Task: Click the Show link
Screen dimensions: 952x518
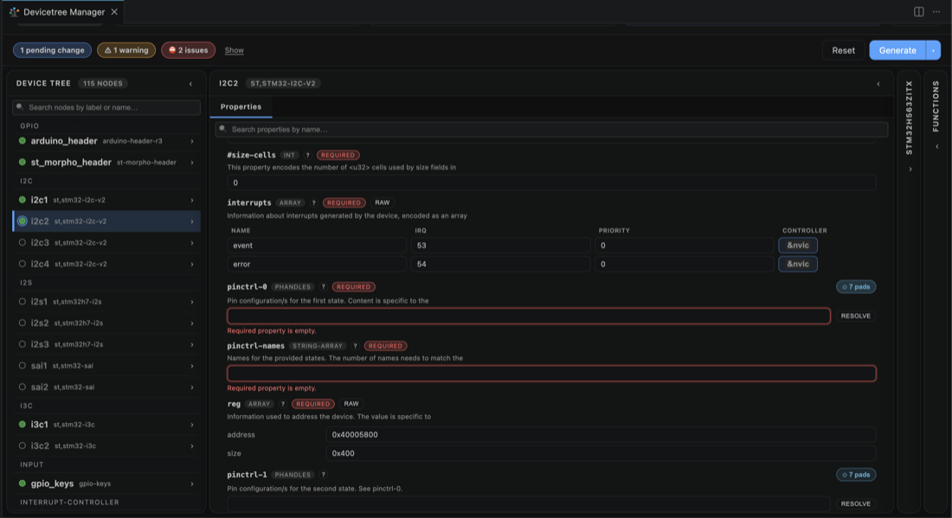Action: [x=234, y=50]
